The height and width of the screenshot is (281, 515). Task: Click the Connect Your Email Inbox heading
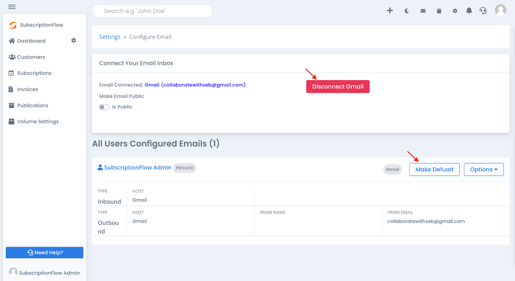[136, 63]
